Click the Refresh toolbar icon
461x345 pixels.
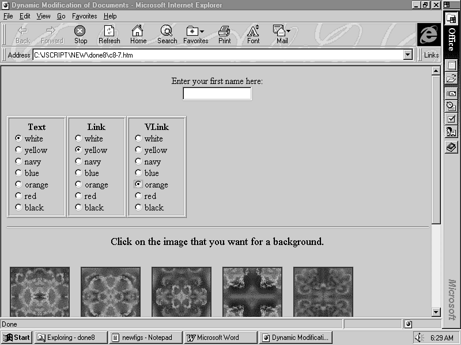(109, 31)
